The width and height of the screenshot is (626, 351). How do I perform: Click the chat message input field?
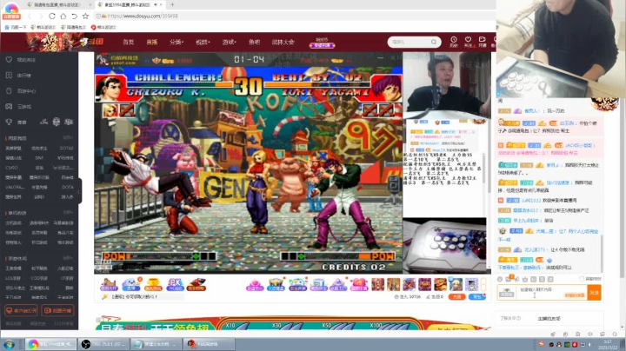point(552,293)
